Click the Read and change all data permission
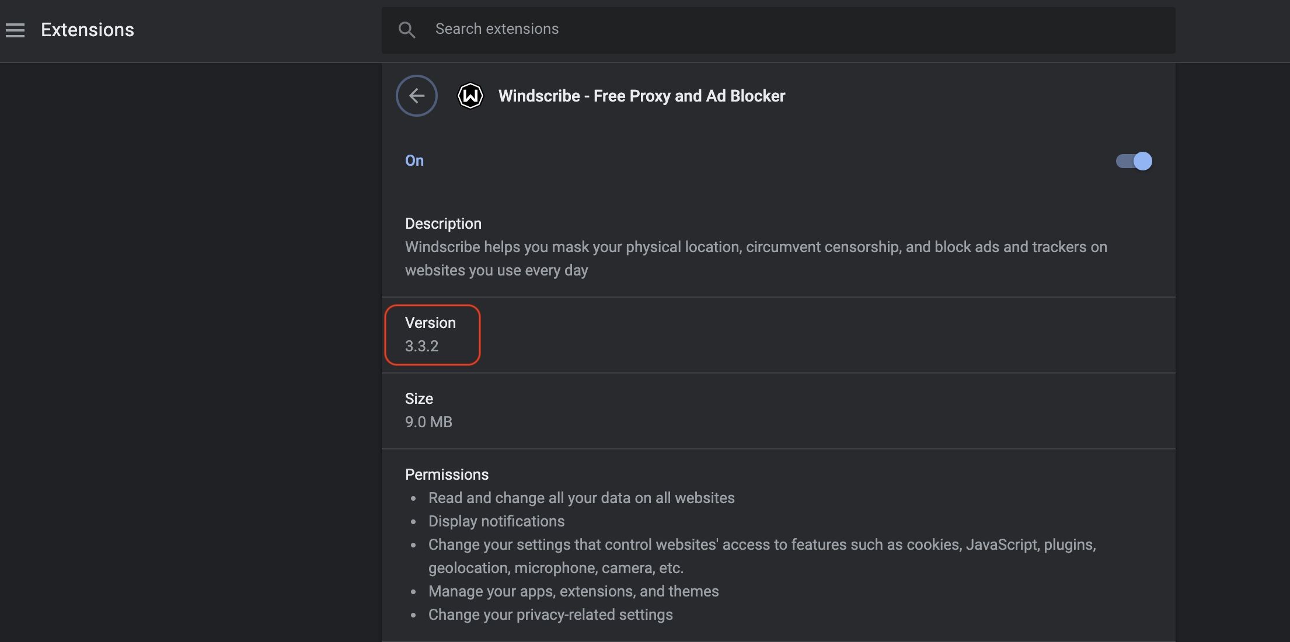 [x=581, y=498]
